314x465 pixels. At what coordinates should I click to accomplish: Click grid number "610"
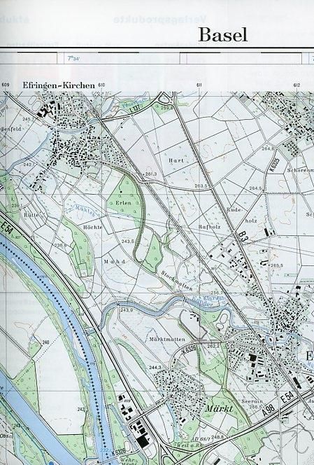coord(101,85)
